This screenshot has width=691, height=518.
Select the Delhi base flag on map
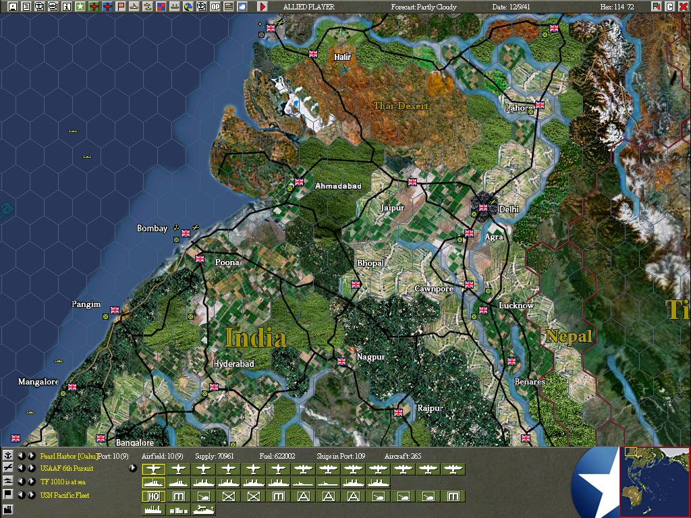coord(483,207)
